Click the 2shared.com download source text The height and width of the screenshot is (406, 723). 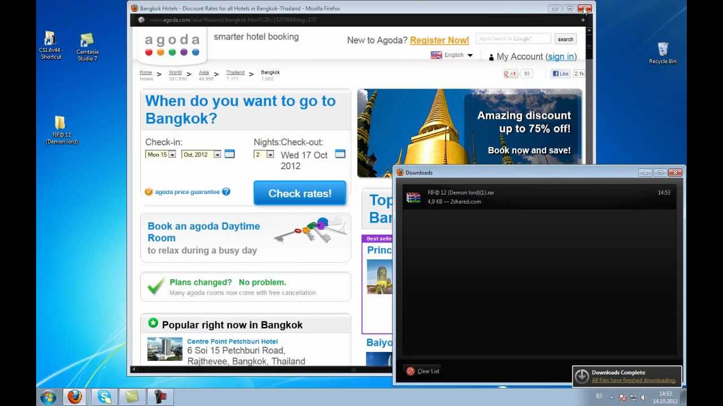tap(465, 202)
